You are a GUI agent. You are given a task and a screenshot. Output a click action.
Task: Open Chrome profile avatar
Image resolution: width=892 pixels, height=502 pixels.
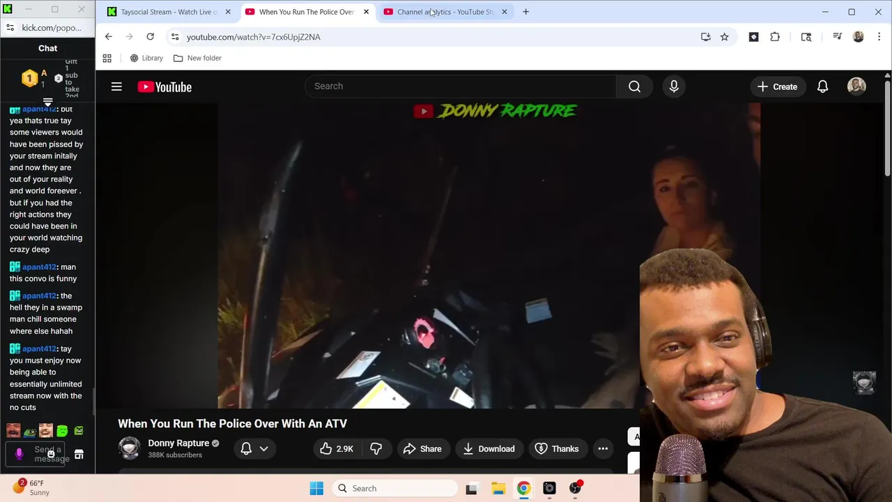pos(859,37)
